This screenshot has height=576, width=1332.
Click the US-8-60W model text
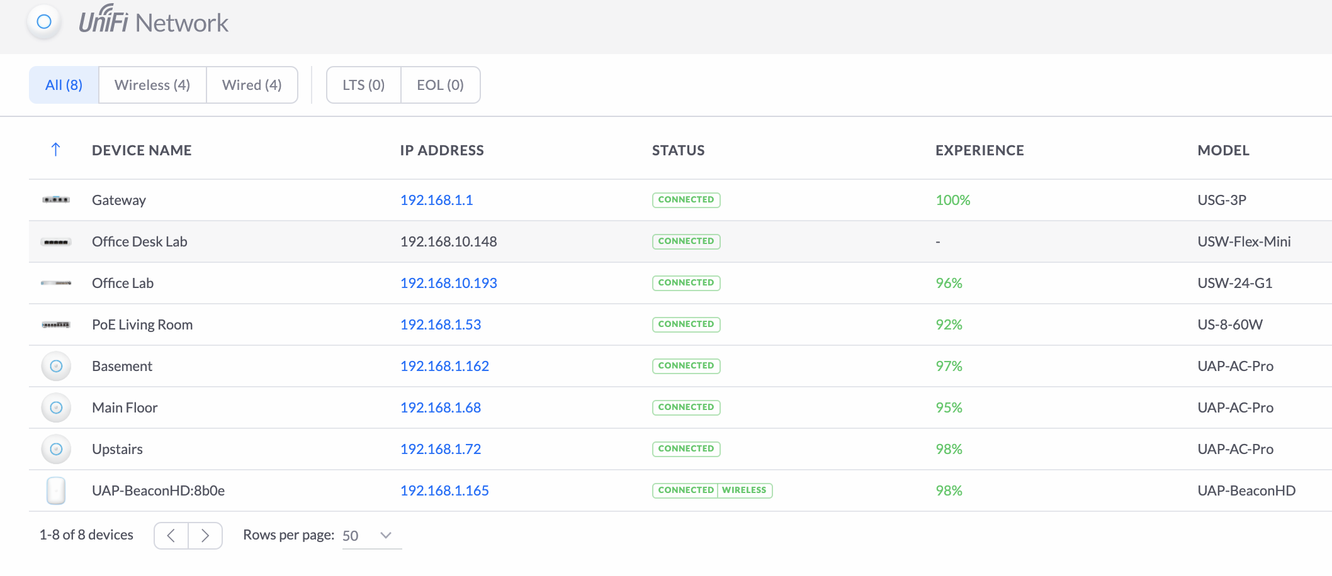[x=1230, y=324]
